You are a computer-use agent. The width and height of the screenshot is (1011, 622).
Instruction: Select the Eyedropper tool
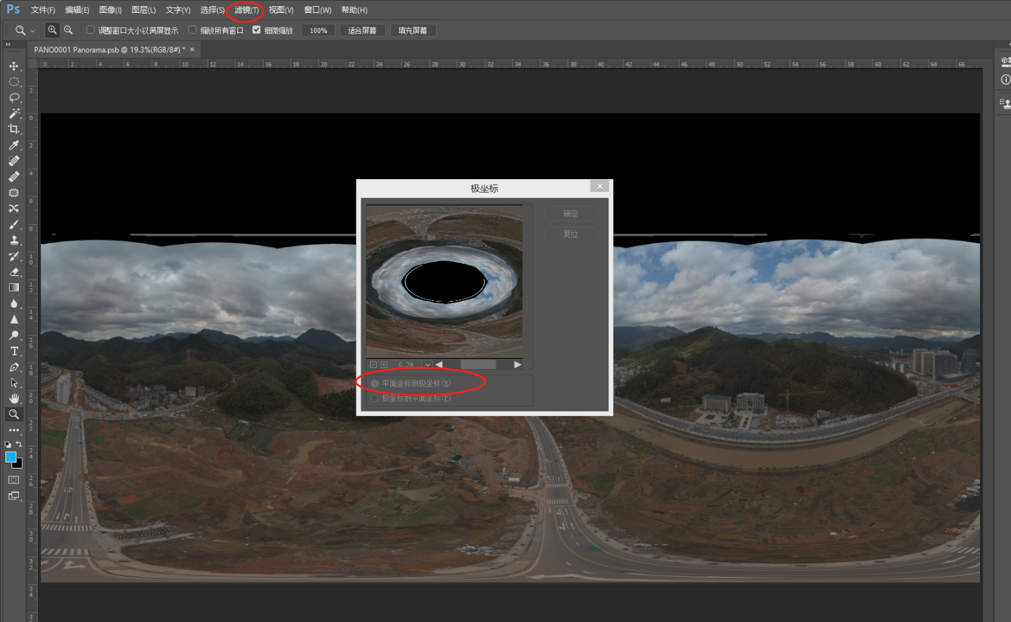(x=13, y=145)
